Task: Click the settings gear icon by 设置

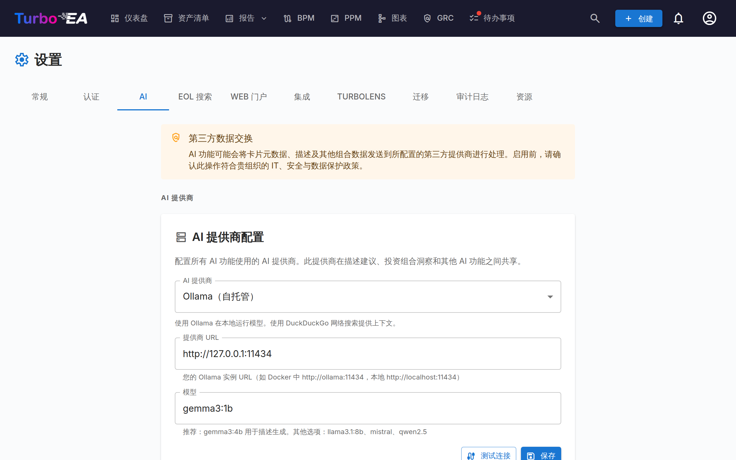Action: [22, 60]
